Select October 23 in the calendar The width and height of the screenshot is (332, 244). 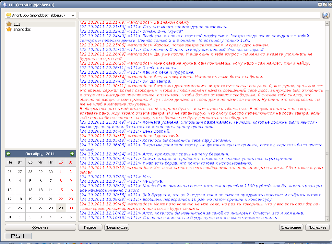pyautogui.click(x=71, y=199)
